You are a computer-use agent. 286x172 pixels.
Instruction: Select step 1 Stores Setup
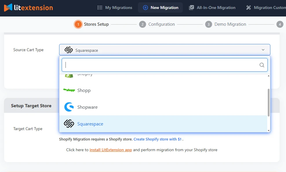pos(91,24)
